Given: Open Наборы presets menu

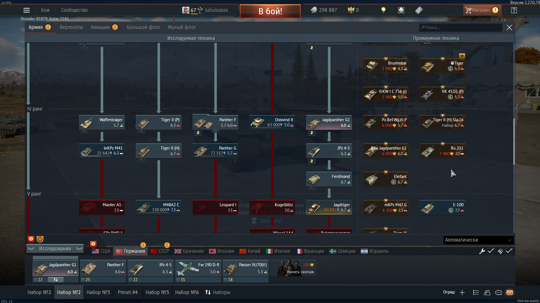Looking at the screenshot, I should (x=218, y=292).
